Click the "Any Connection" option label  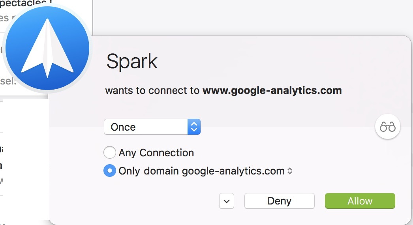click(x=156, y=153)
